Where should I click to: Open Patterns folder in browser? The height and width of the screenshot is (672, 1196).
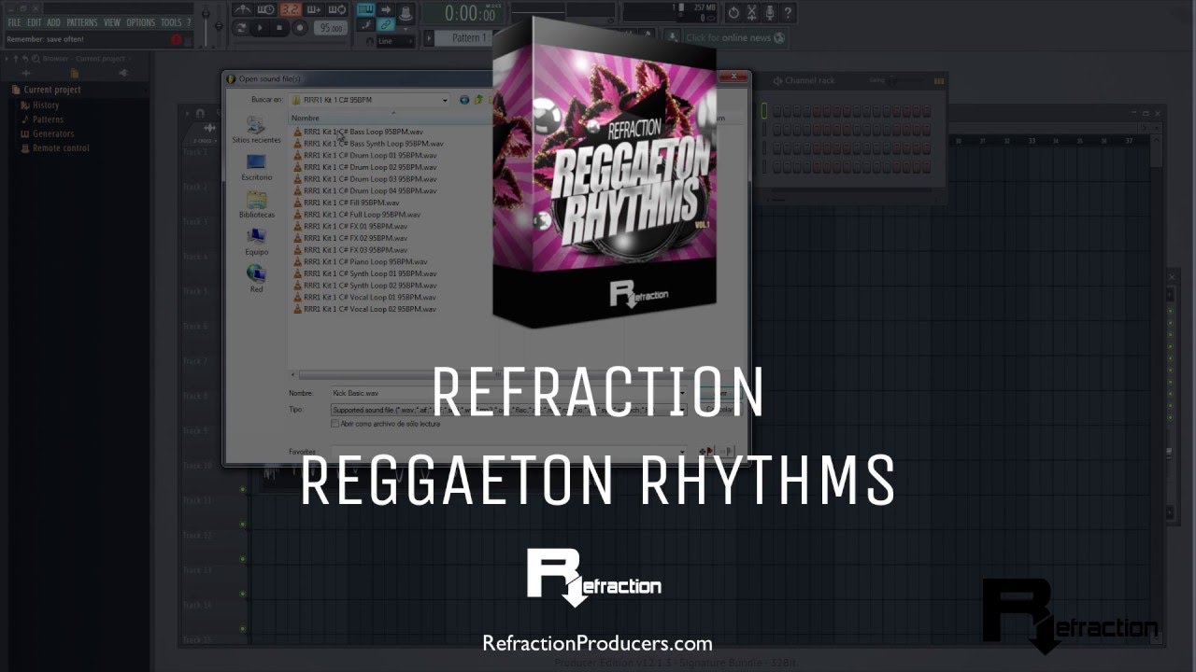point(47,119)
